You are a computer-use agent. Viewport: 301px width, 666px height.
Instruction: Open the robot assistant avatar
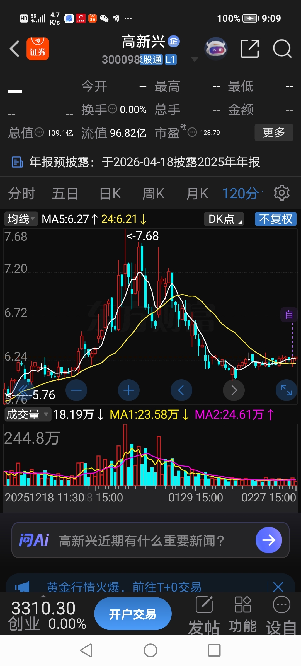216,49
